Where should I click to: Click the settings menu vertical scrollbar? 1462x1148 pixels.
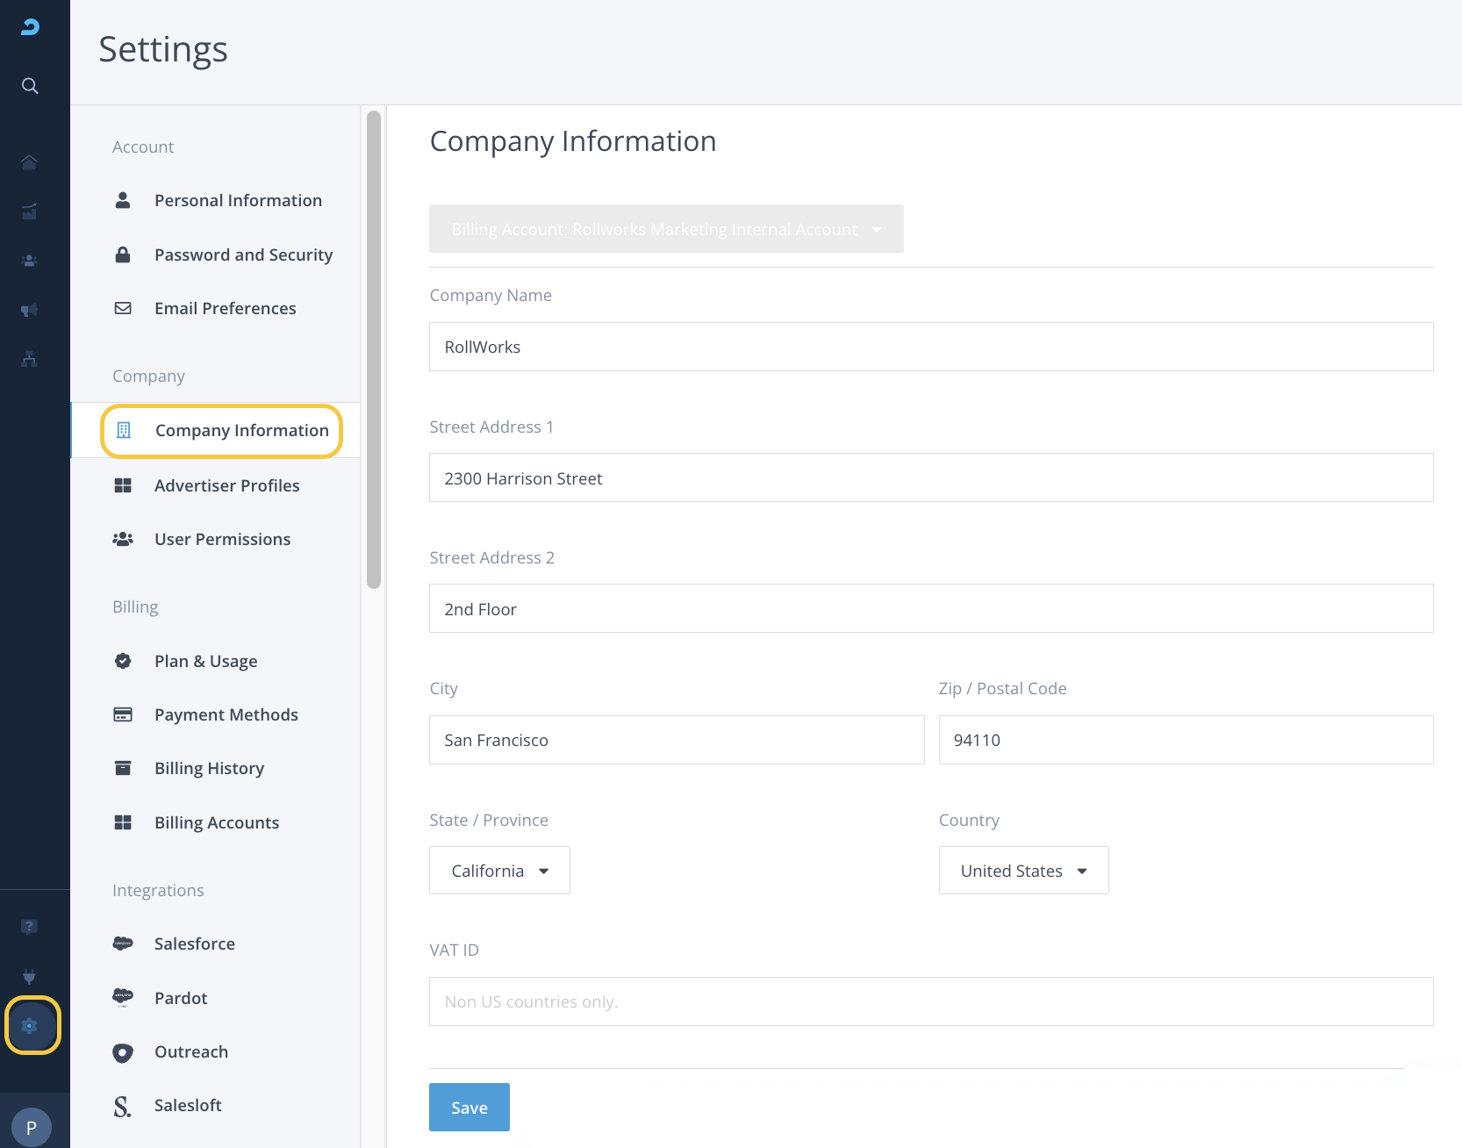pos(374,351)
